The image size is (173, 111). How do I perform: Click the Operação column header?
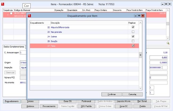60,10
